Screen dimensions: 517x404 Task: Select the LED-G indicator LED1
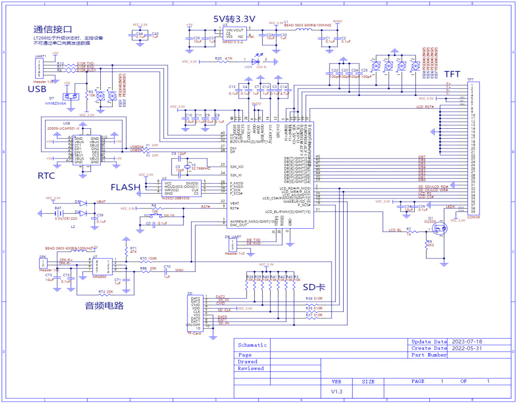(256, 61)
